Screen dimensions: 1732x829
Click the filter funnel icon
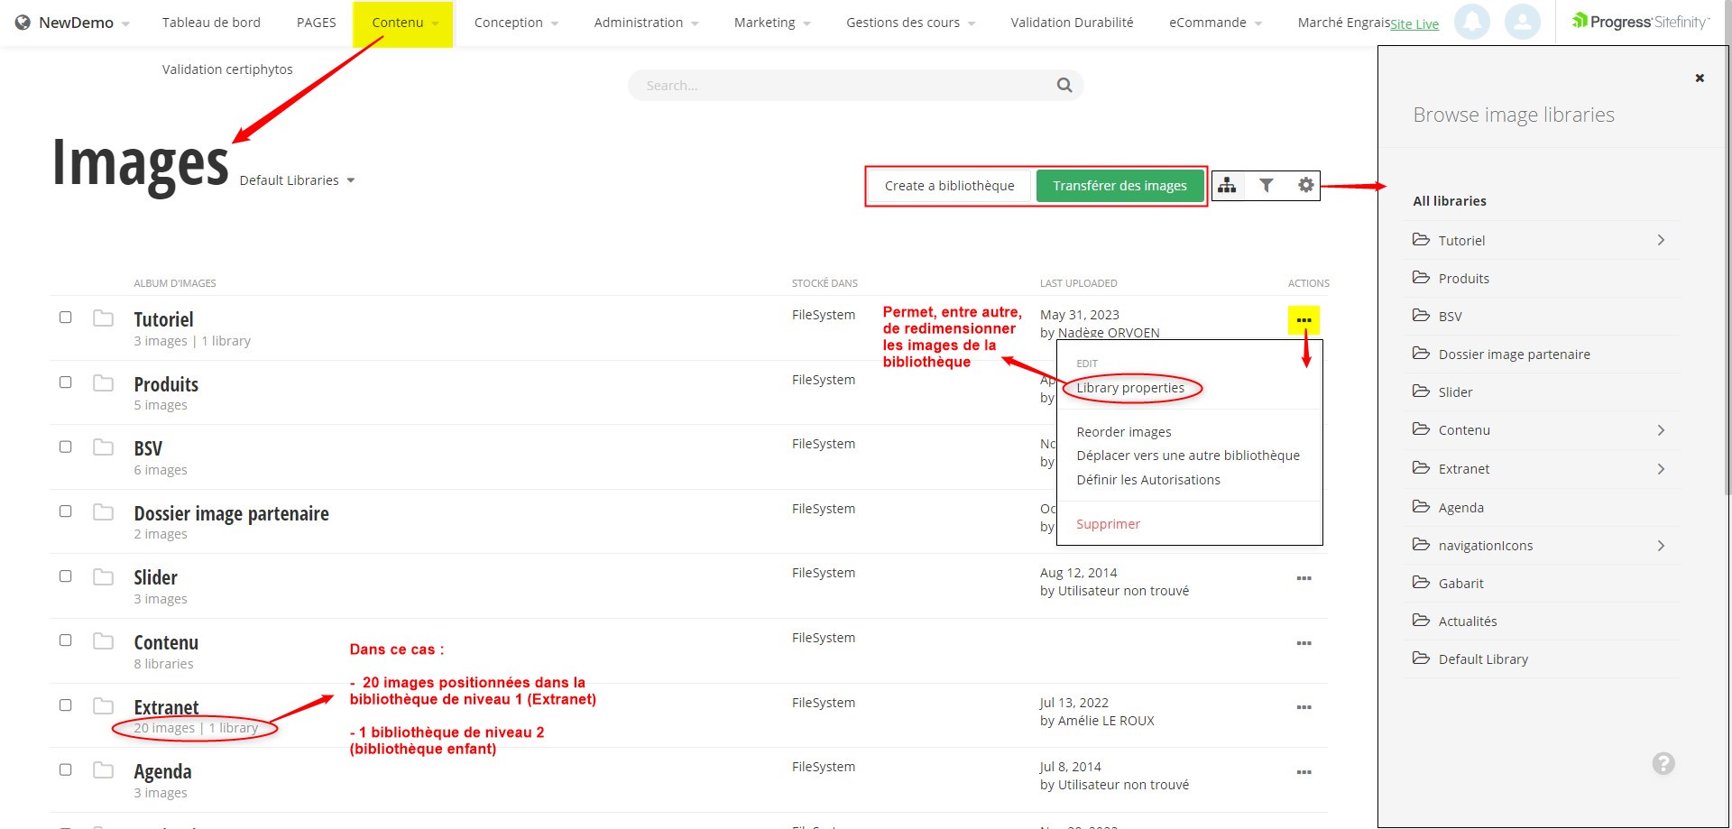(x=1267, y=186)
